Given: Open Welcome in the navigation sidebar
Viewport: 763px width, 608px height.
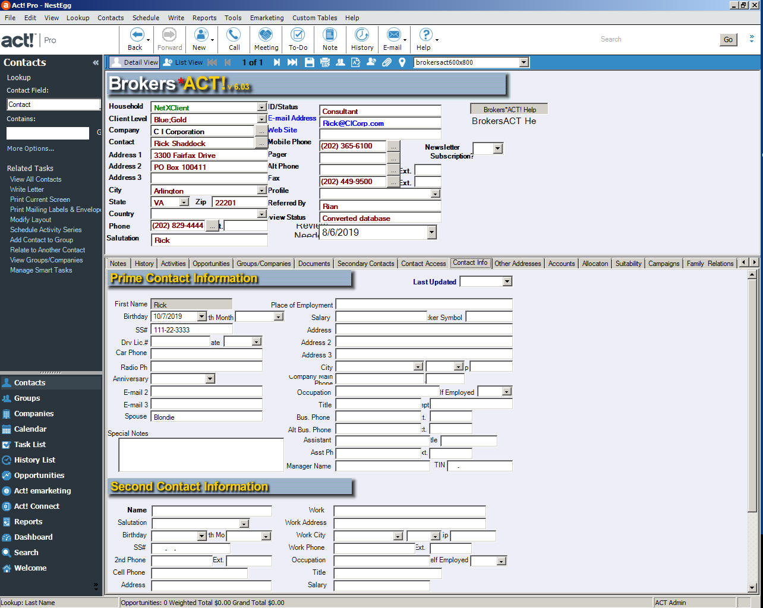Looking at the screenshot, I should pyautogui.click(x=30, y=568).
